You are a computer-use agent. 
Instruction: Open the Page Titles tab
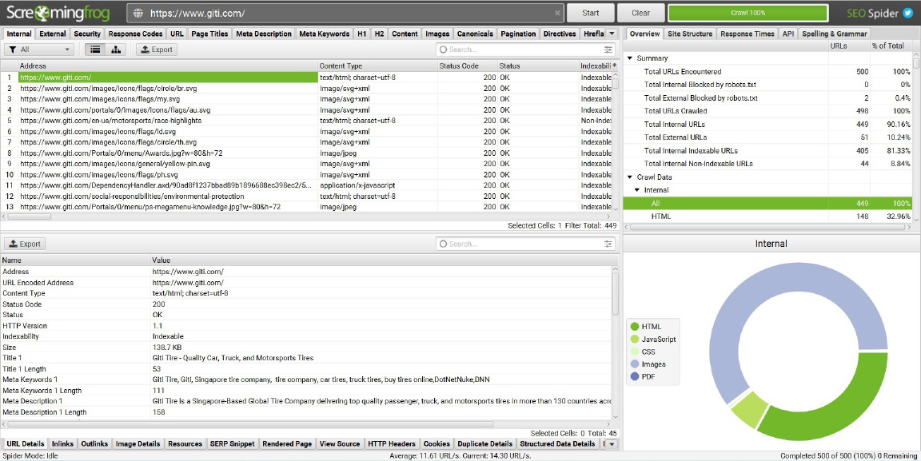(209, 34)
